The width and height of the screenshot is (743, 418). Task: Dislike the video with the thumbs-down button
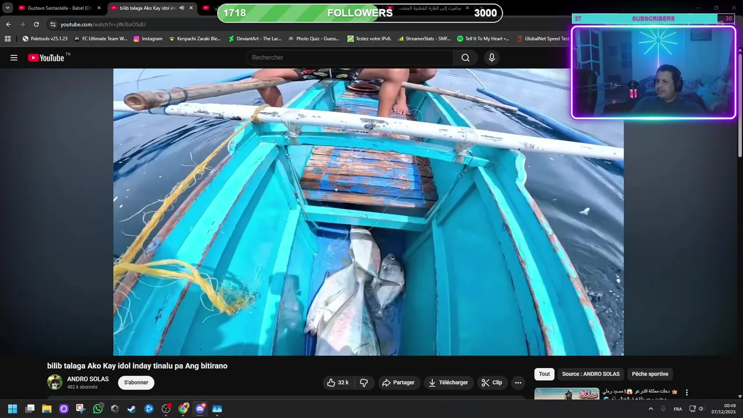tap(364, 383)
